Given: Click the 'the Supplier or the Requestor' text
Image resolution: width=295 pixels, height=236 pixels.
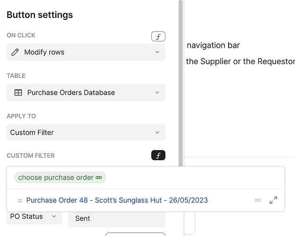Looking at the screenshot, I should point(240,61).
